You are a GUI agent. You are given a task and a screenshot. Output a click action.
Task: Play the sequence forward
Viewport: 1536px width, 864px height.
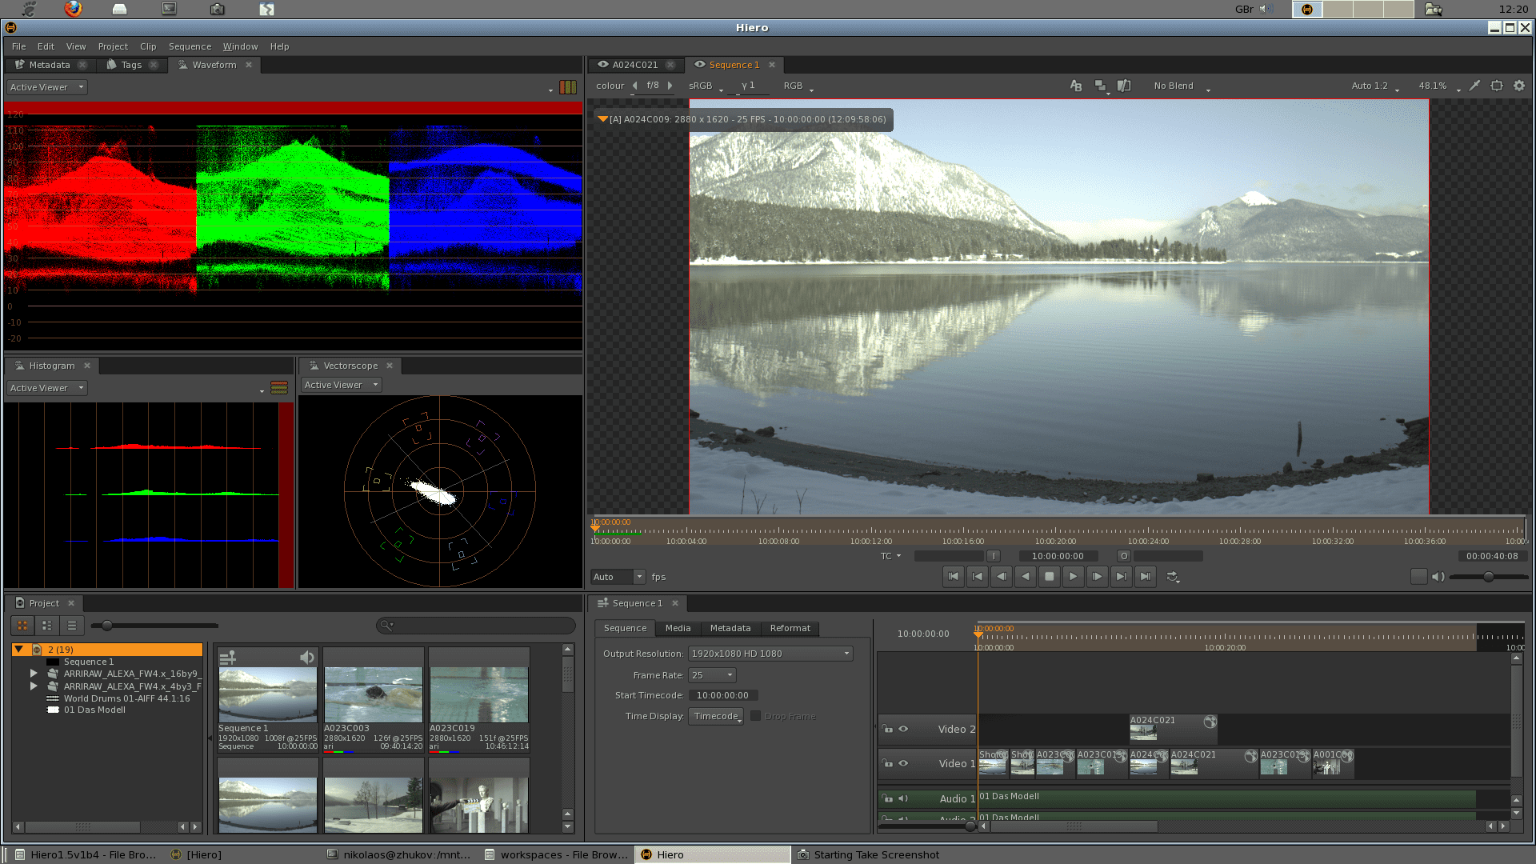pyautogui.click(x=1073, y=576)
